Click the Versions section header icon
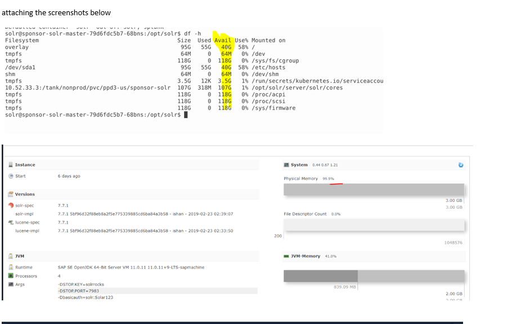The width and height of the screenshot is (530, 324). [11, 194]
